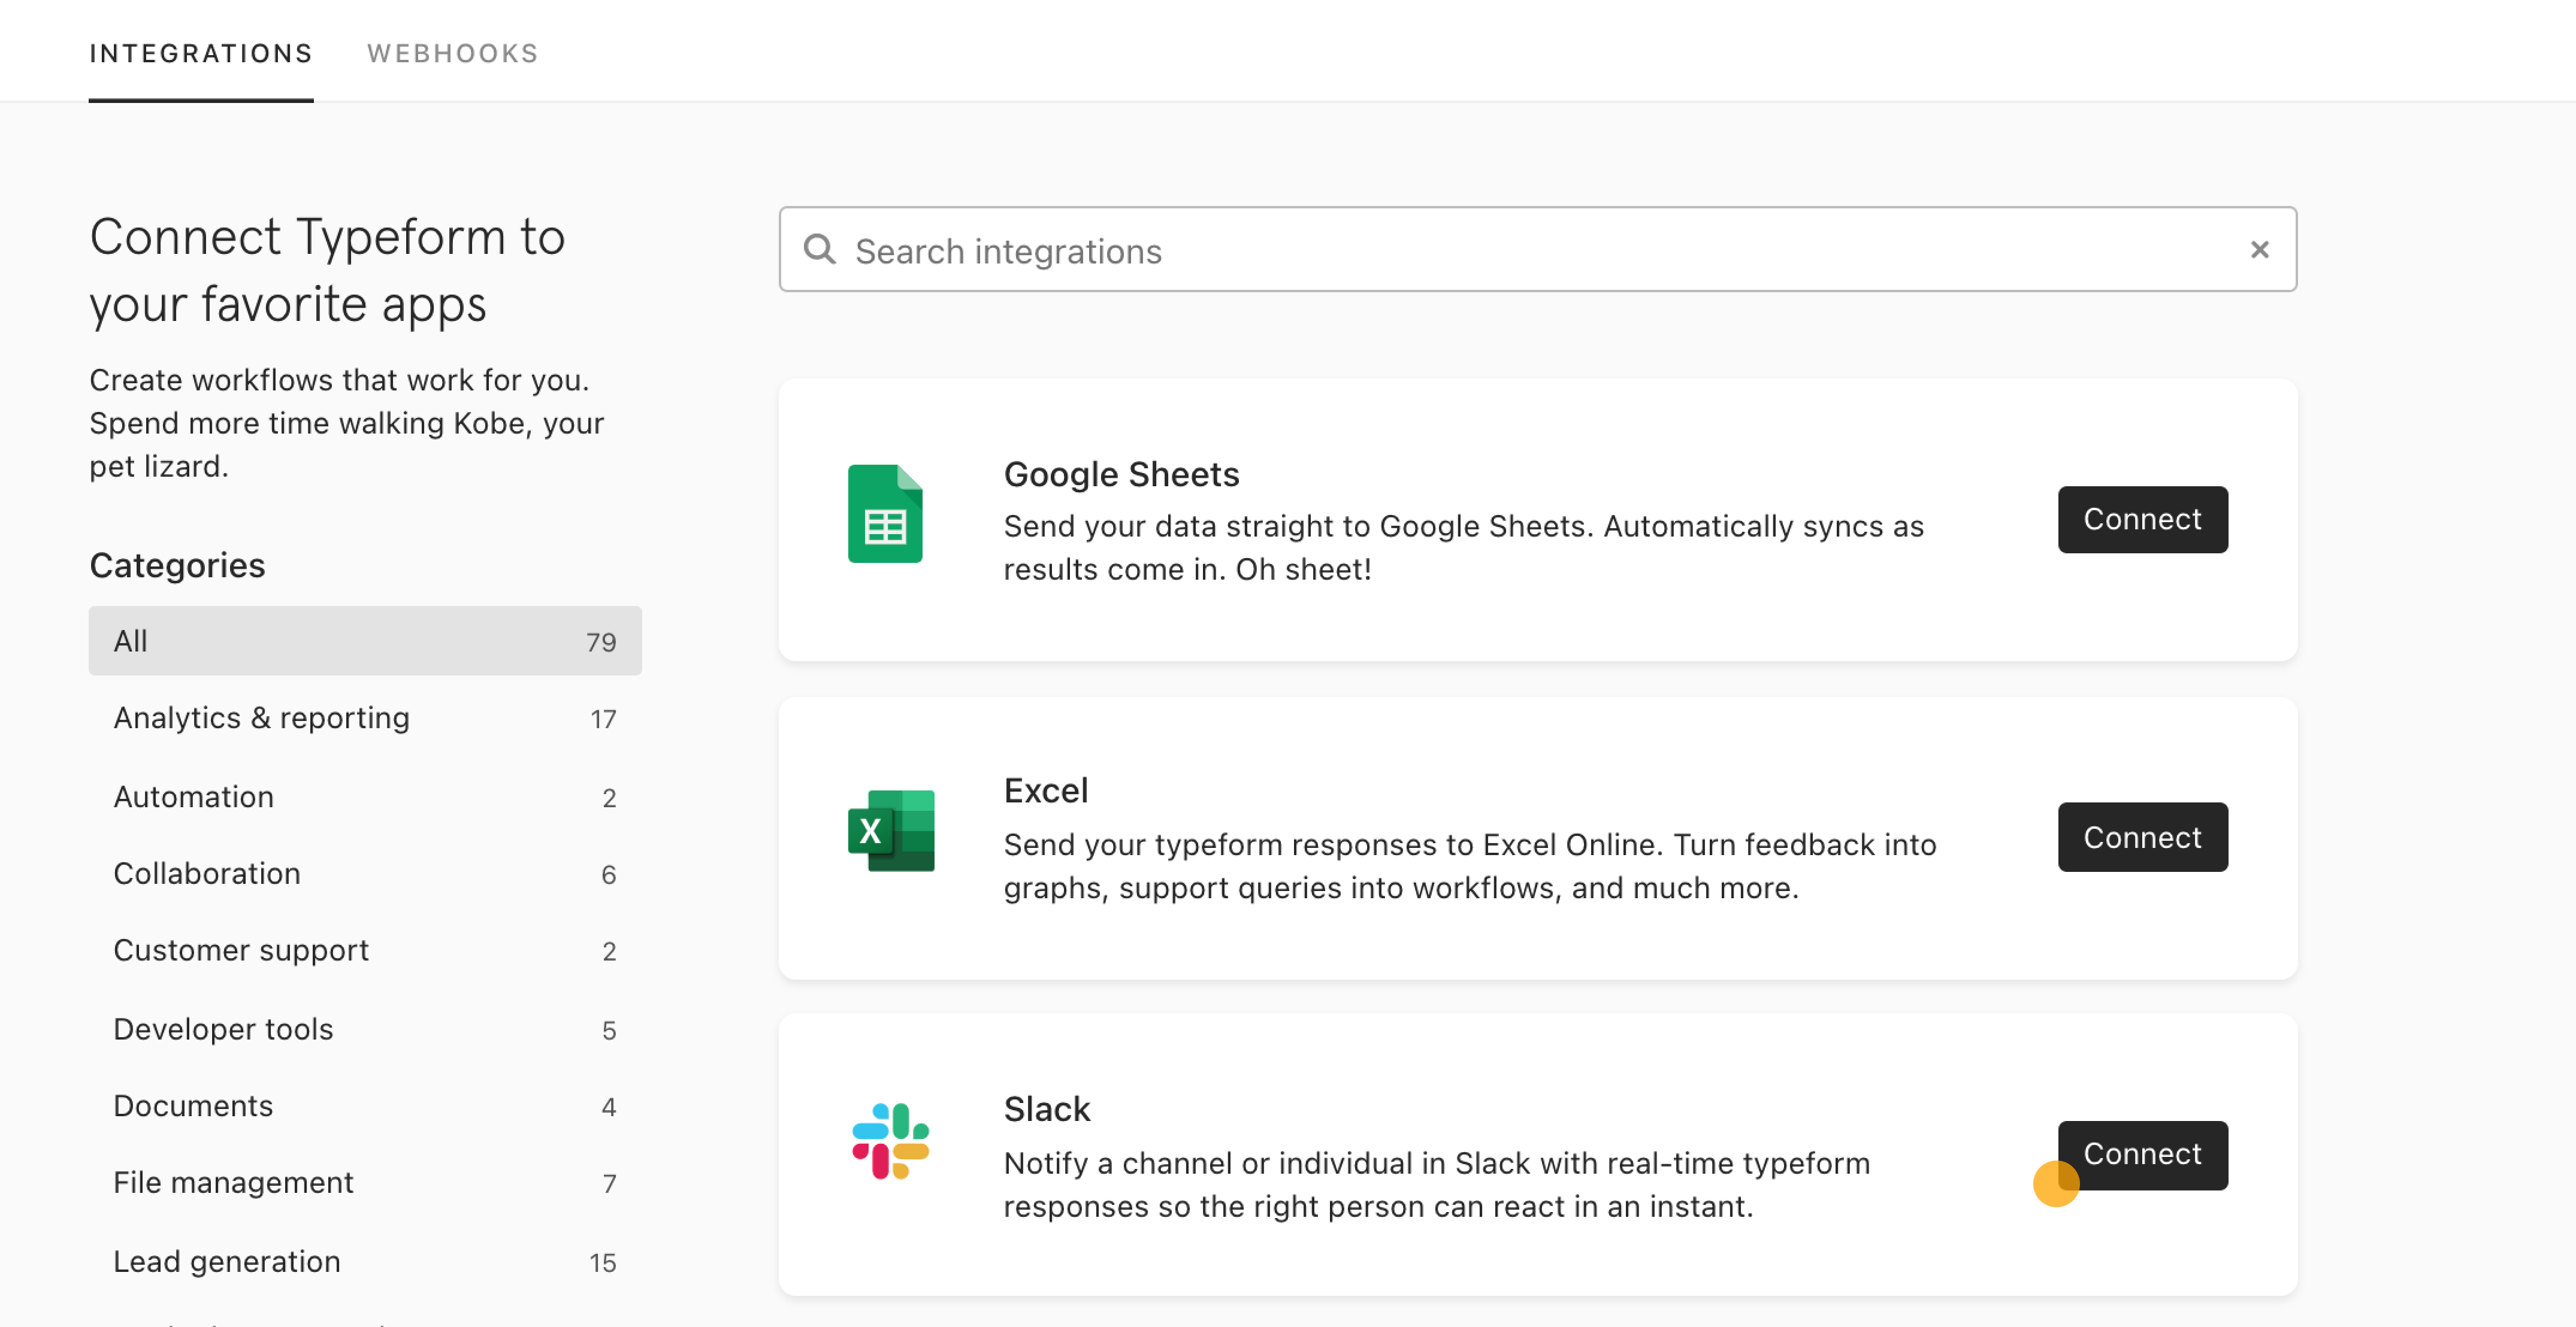Connect the Slack integration
Viewport: 2576px width, 1327px height.
click(2142, 1155)
